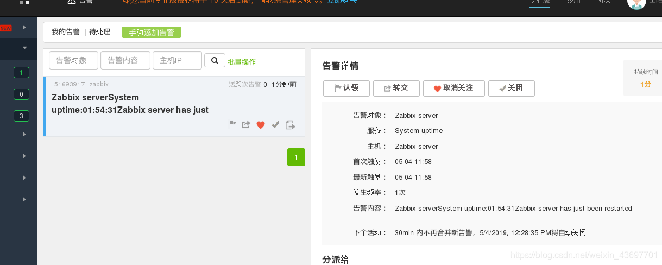The image size is (662, 265).
Task: Click the 活跃次告警 0 counter
Action: [x=248, y=84]
